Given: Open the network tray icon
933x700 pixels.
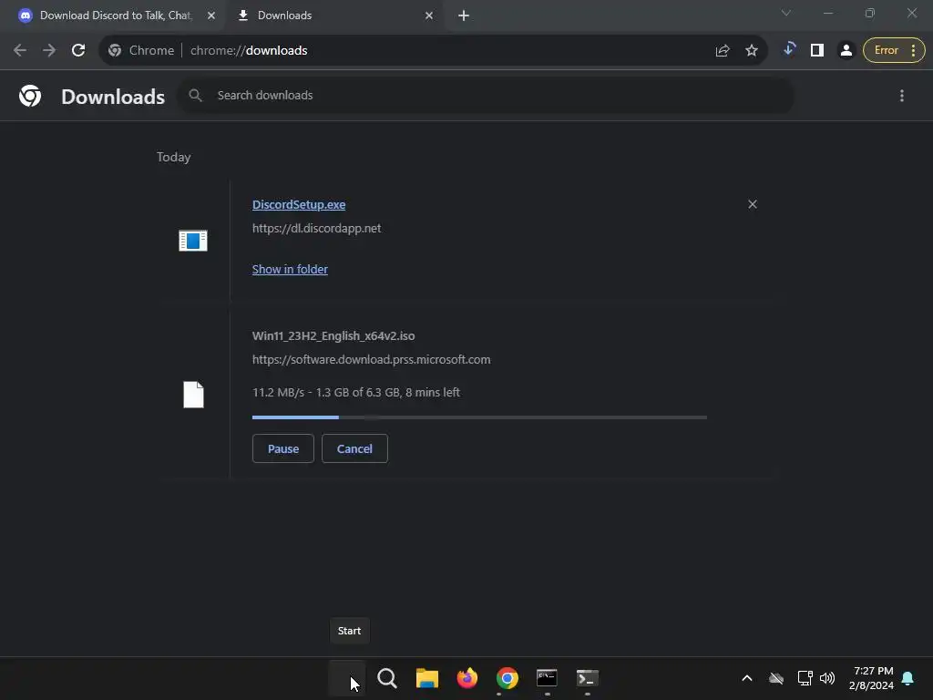Looking at the screenshot, I should pos(805,678).
